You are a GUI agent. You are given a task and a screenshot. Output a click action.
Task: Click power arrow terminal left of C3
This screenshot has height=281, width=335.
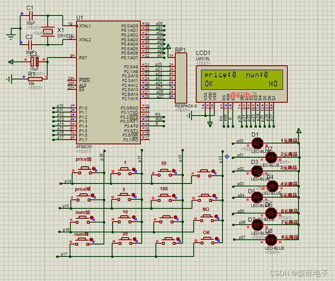pyautogui.click(x=11, y=62)
